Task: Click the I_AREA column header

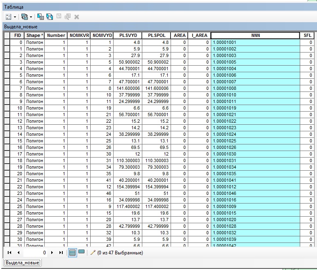Action: pos(199,35)
